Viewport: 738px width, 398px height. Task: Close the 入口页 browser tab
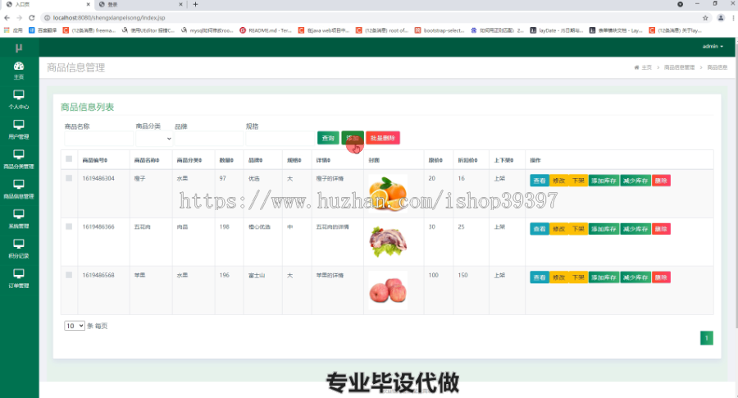click(88, 4)
